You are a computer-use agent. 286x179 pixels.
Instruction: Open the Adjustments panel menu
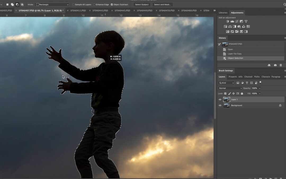(285, 13)
